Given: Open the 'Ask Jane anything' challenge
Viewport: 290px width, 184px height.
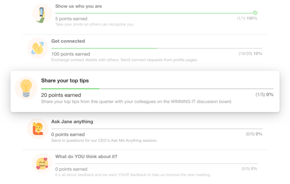Looking at the screenshot, I should click(x=72, y=122).
